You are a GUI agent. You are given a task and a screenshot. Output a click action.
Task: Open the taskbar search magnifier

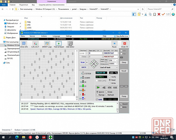[10, 137]
